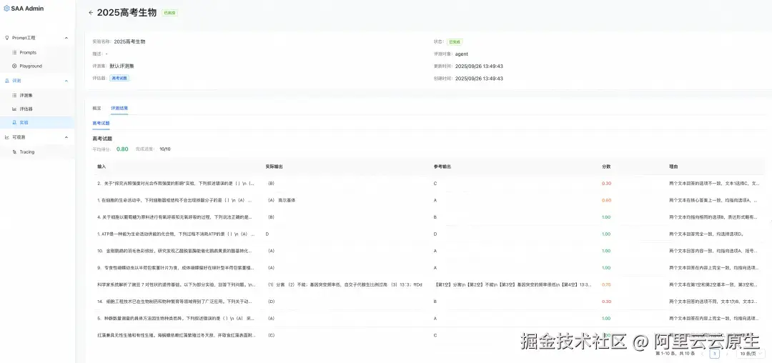Image resolution: width=772 pixels, height=363 pixels.
Task: Click the list icon beside 评测集
Action: coord(14,96)
